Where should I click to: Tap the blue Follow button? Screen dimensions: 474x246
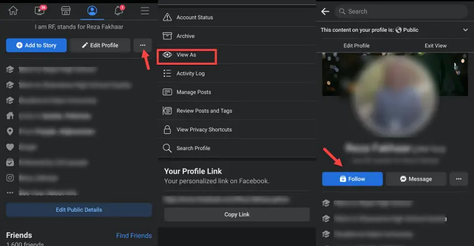point(352,179)
